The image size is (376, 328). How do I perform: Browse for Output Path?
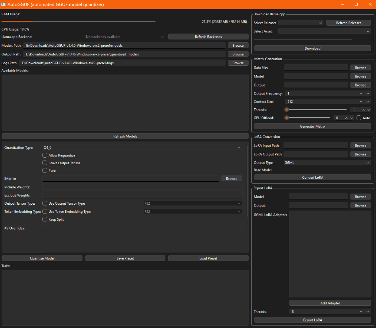(x=238, y=54)
